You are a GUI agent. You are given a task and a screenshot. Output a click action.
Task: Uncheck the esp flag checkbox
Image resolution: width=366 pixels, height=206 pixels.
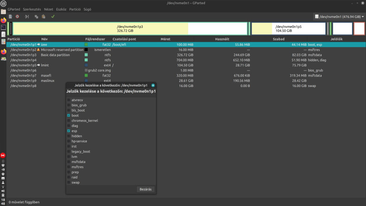[x=69, y=131]
